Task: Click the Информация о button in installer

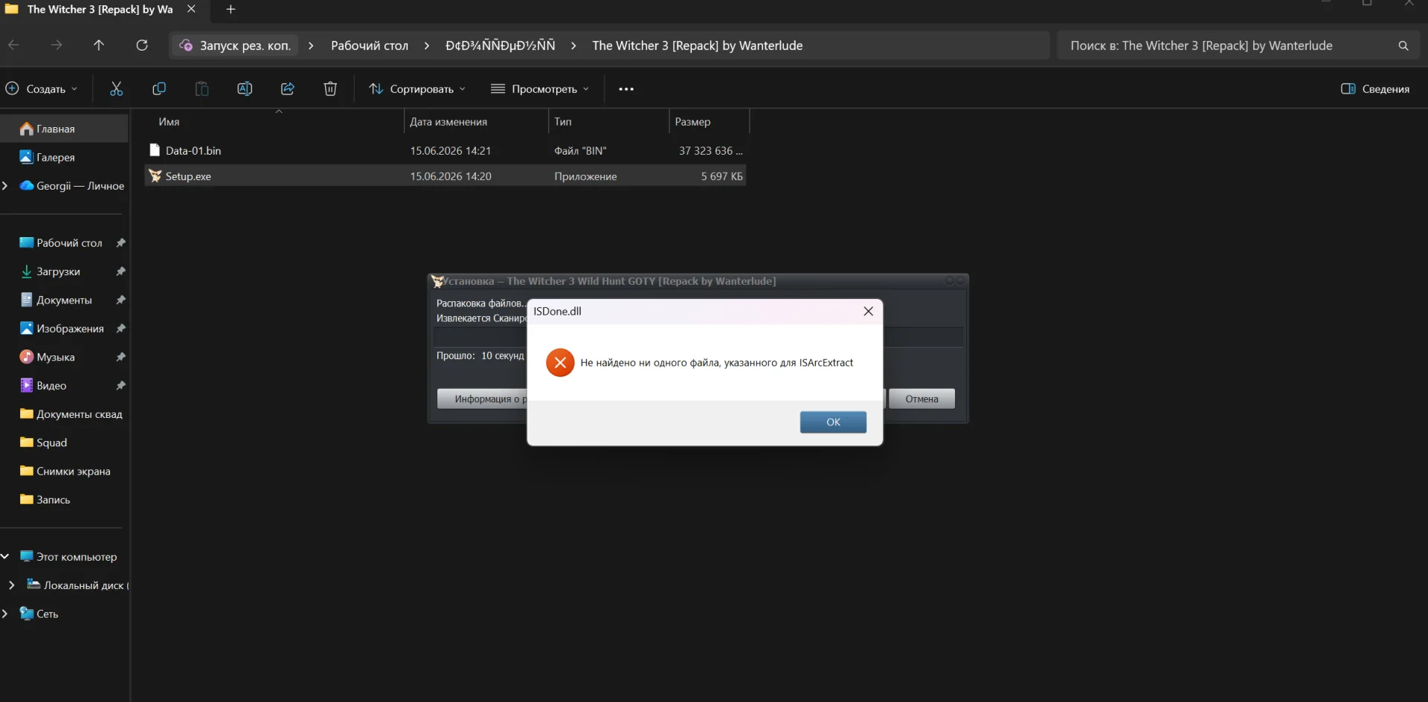Action: tap(482, 399)
